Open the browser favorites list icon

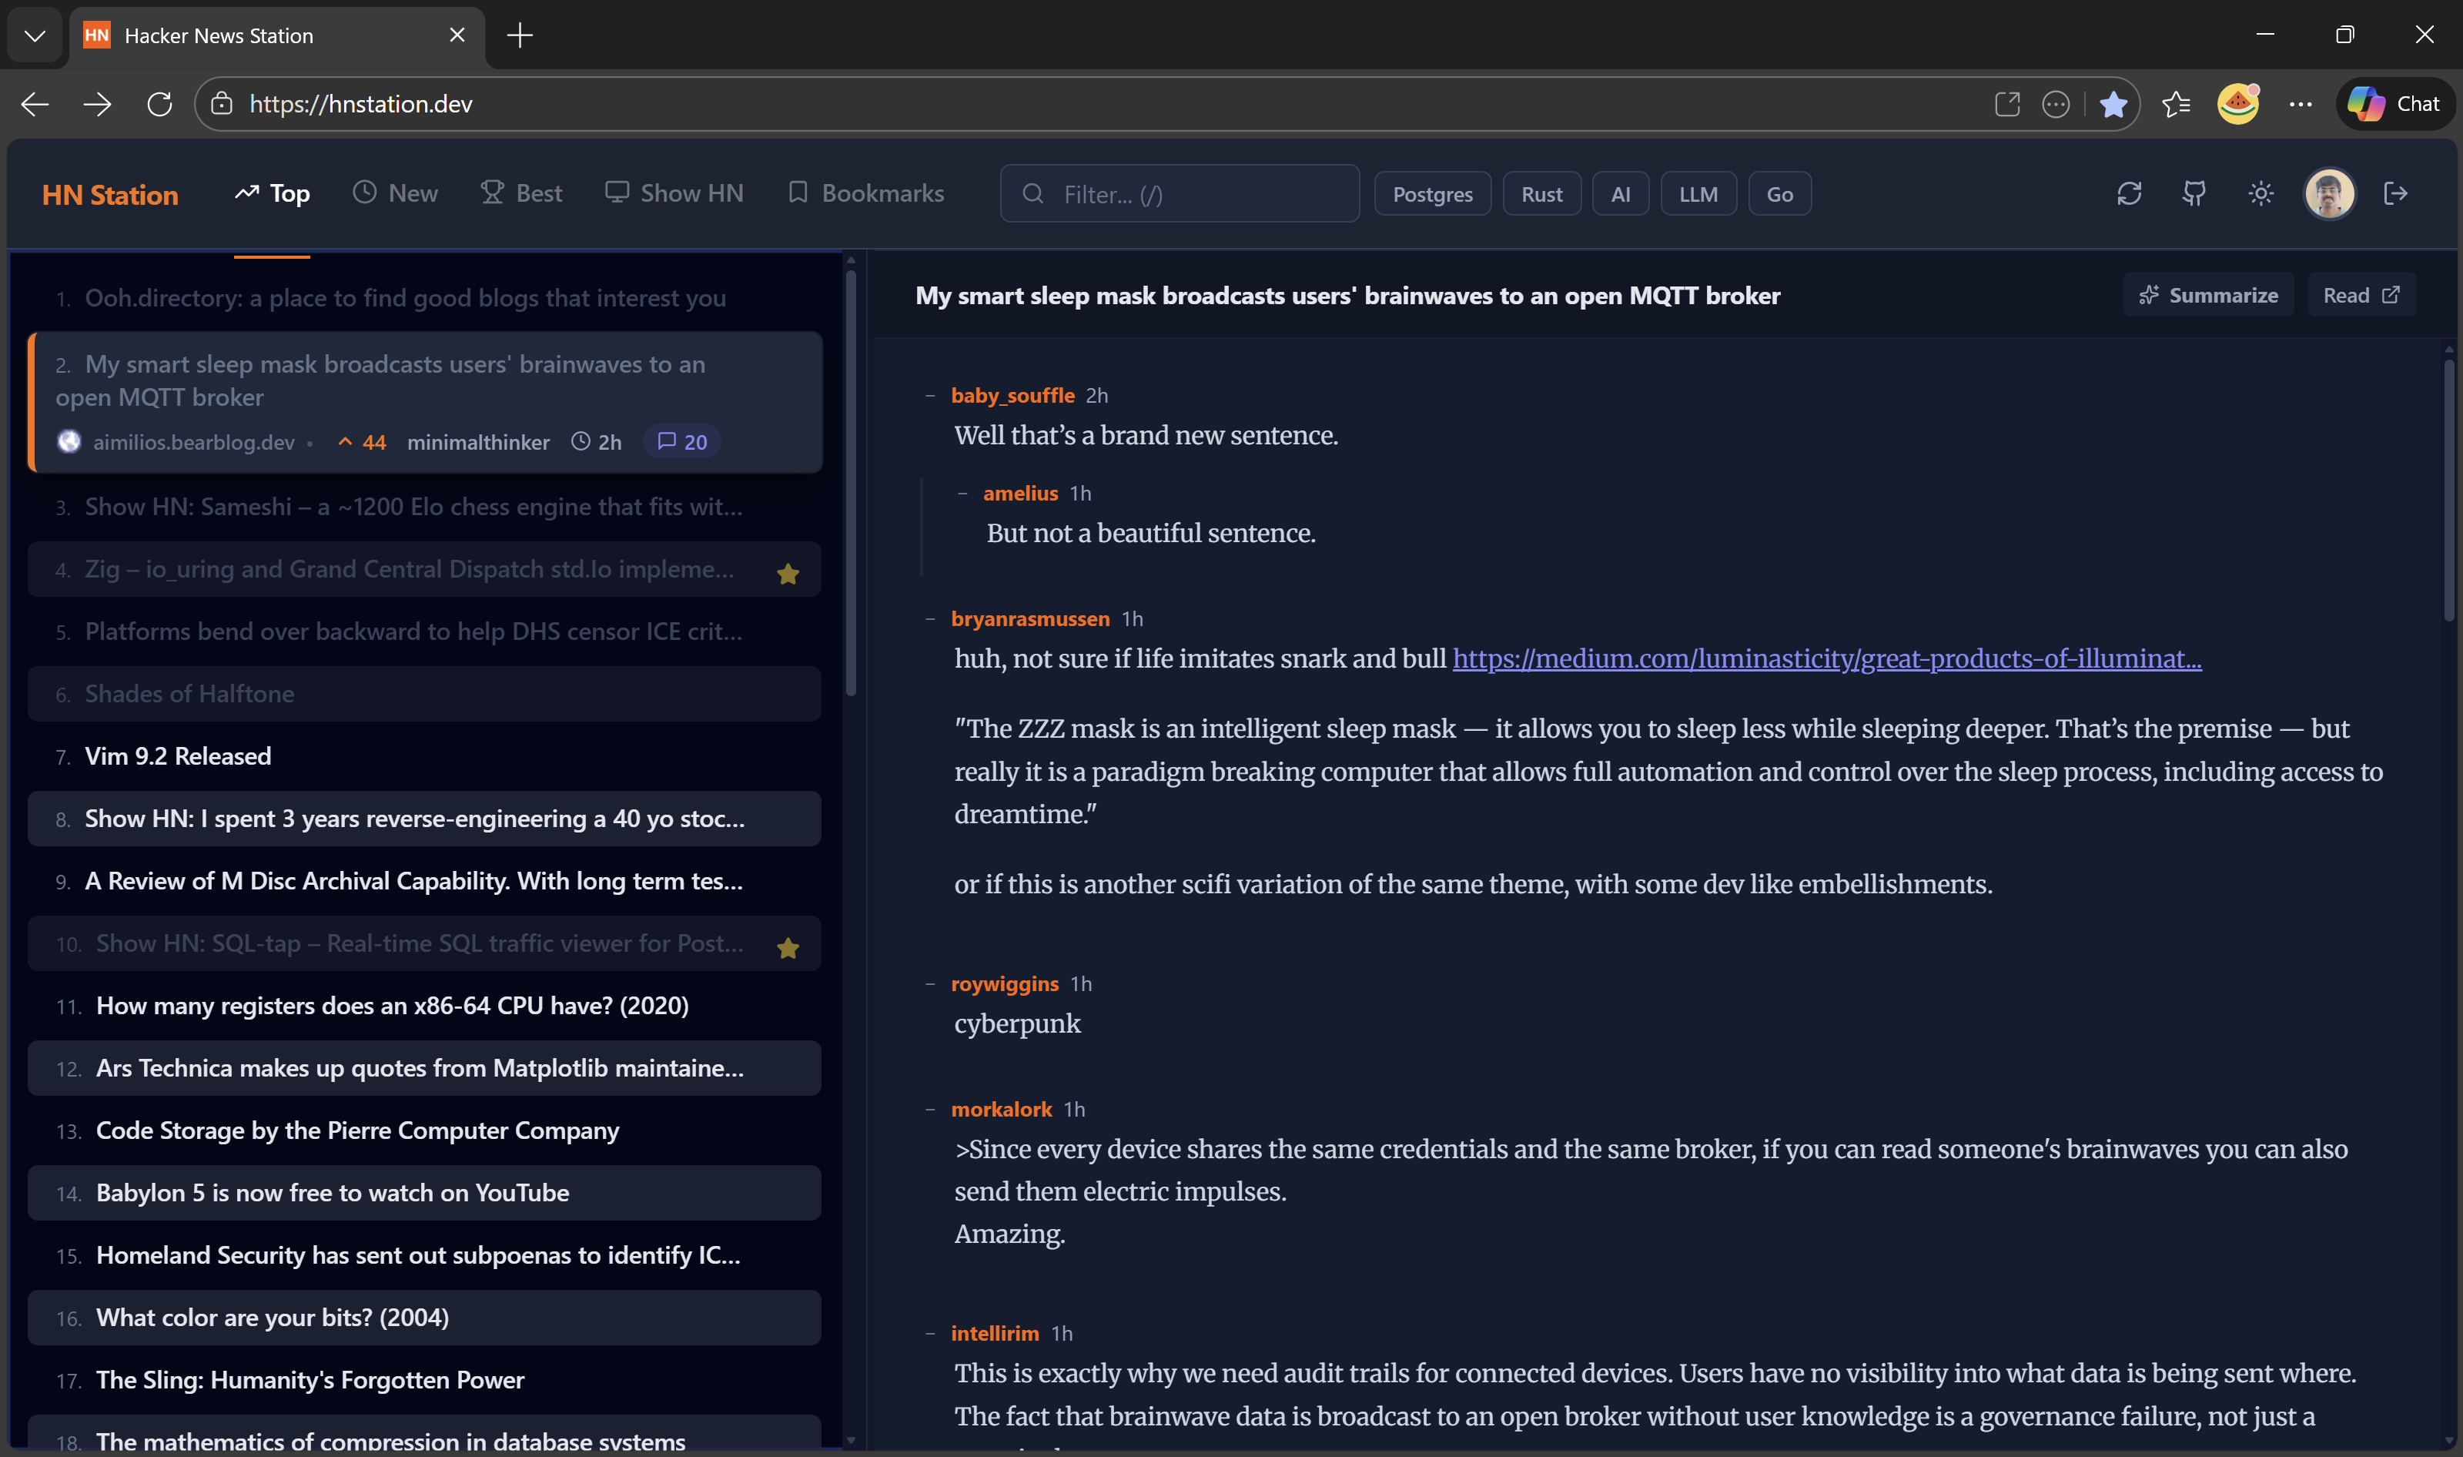pos(2177,104)
